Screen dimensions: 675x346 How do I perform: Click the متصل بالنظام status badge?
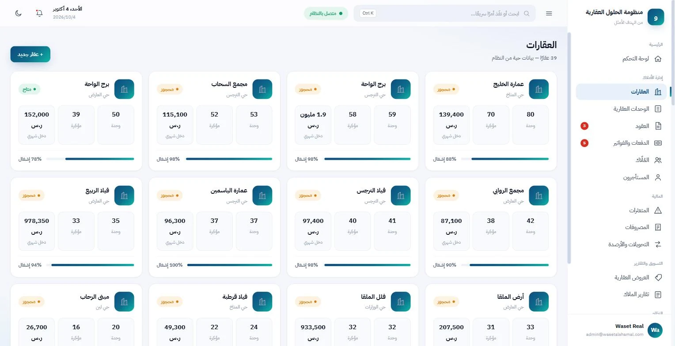pos(326,13)
